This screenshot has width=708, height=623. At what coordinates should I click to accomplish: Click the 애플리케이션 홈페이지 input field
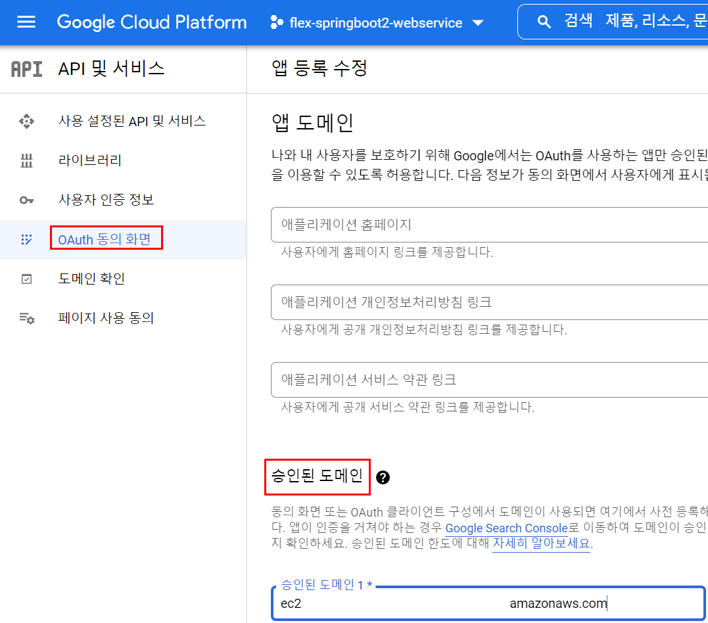tap(490, 225)
